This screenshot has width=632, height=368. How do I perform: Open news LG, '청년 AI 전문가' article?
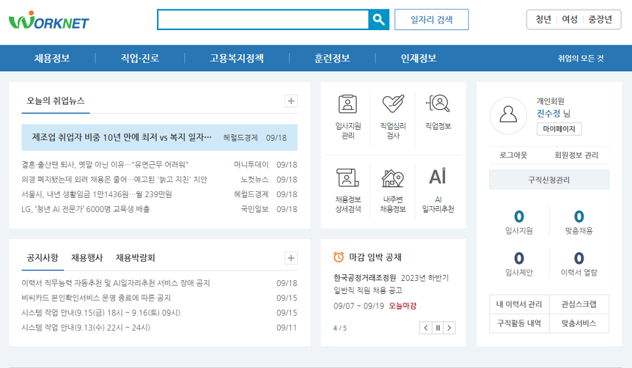point(86,209)
